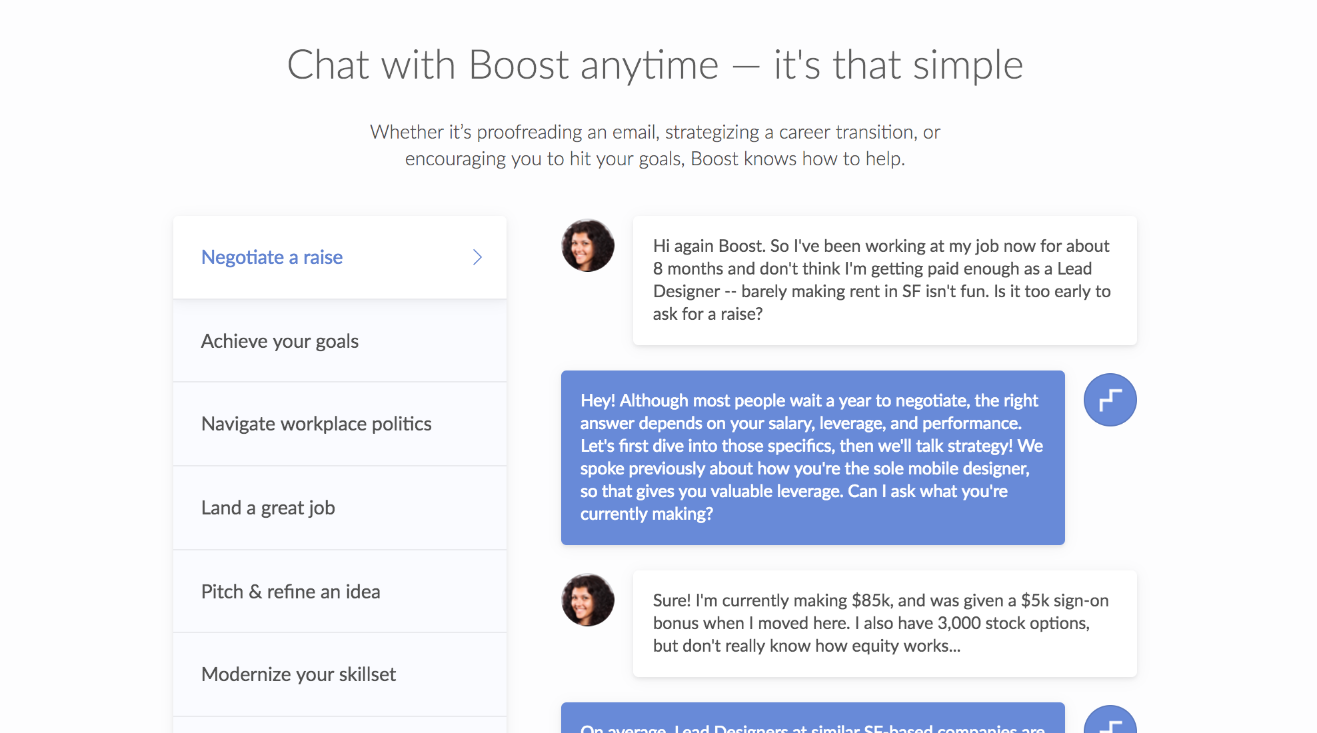The image size is (1317, 733).
Task: Click the Boost staircase logo beside the reply
Action: 1110,400
